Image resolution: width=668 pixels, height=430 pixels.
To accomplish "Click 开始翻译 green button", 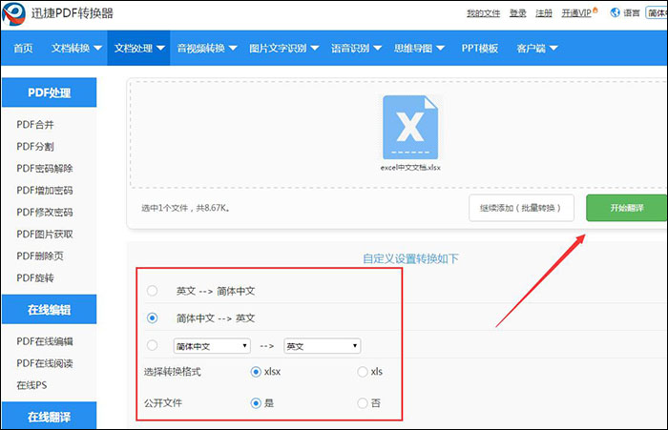I will pyautogui.click(x=627, y=208).
